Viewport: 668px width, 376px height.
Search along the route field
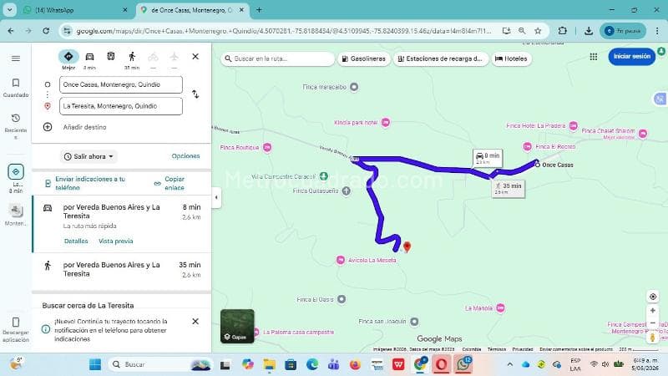(278, 58)
